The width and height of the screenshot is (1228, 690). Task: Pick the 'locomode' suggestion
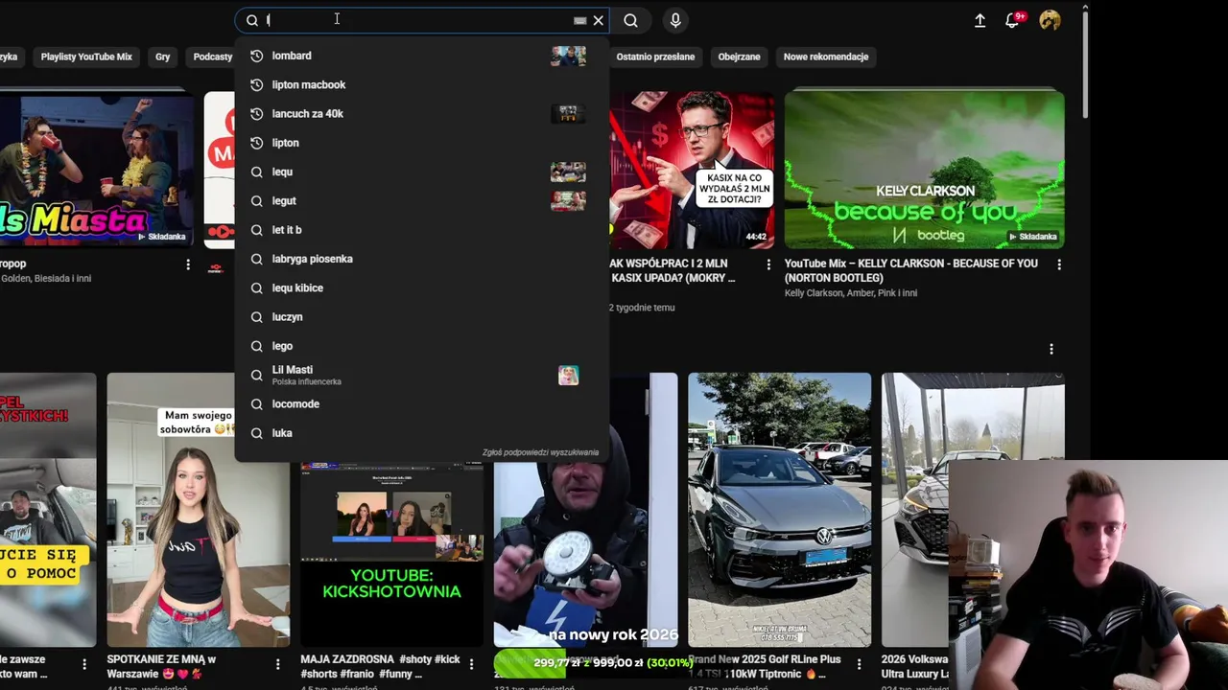click(422, 403)
